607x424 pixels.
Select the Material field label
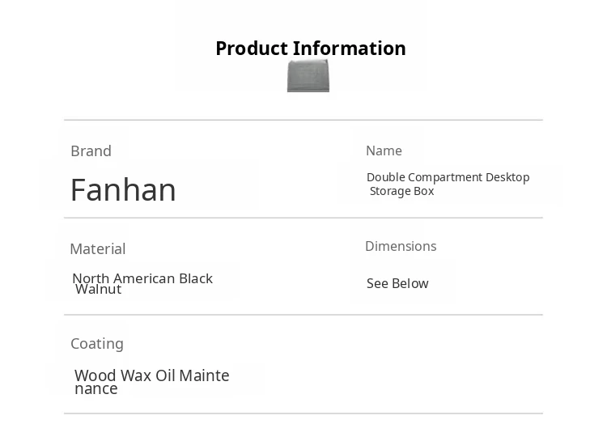click(x=97, y=249)
